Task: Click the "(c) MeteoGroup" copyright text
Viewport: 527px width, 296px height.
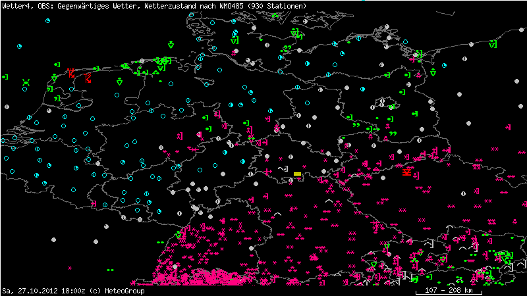Action: [117, 291]
